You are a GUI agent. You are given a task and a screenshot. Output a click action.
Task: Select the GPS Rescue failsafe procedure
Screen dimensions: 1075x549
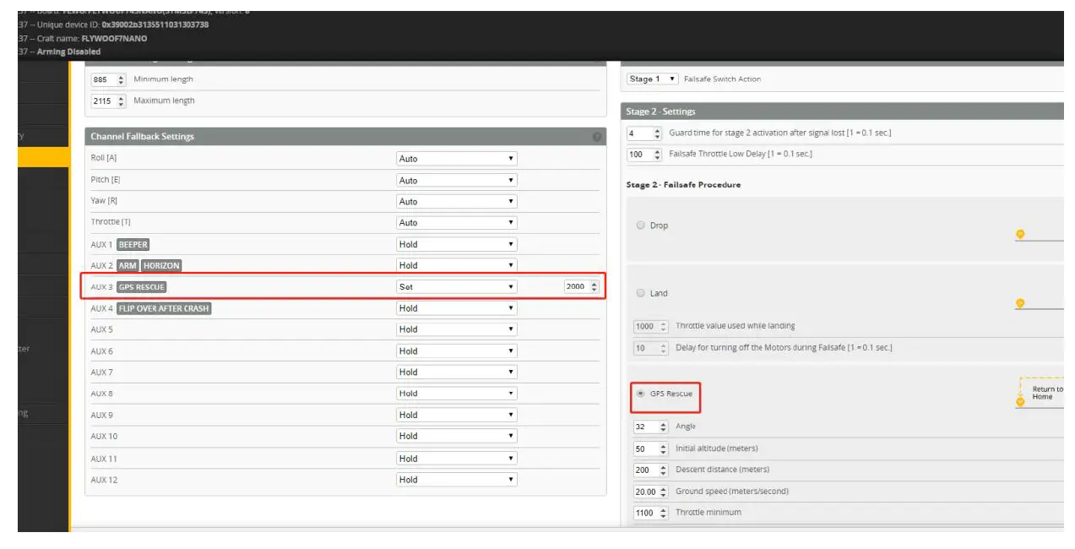coord(640,394)
